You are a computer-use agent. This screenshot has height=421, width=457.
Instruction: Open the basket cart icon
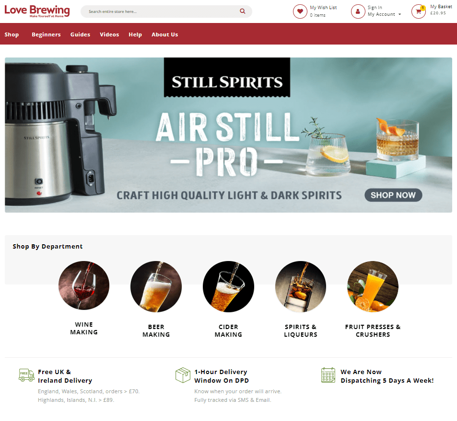[419, 11]
